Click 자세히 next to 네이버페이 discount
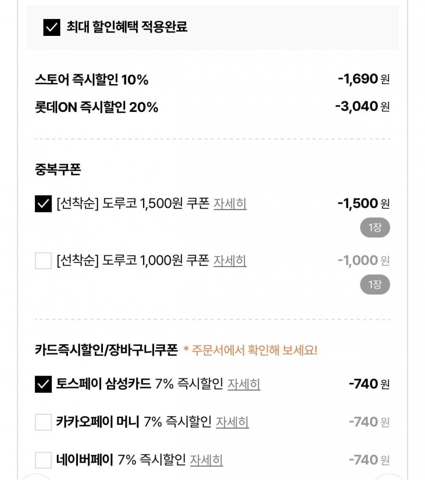The height and width of the screenshot is (480, 425). [x=206, y=460]
